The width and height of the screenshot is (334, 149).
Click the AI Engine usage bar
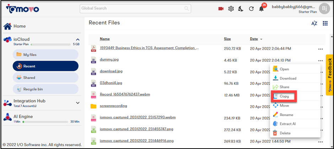click(45, 122)
